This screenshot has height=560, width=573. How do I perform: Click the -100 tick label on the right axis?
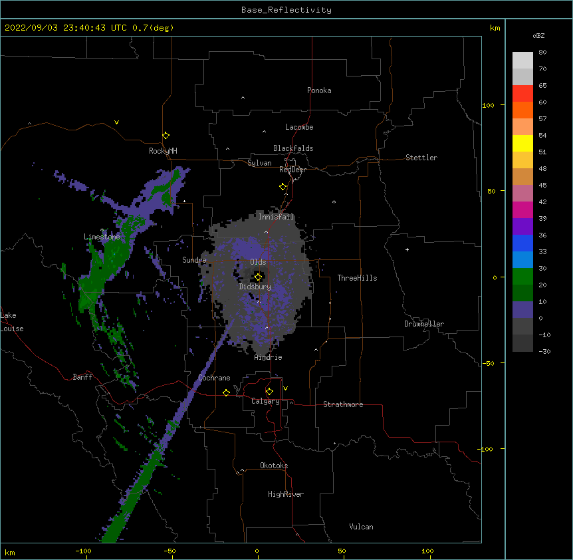tap(486, 449)
